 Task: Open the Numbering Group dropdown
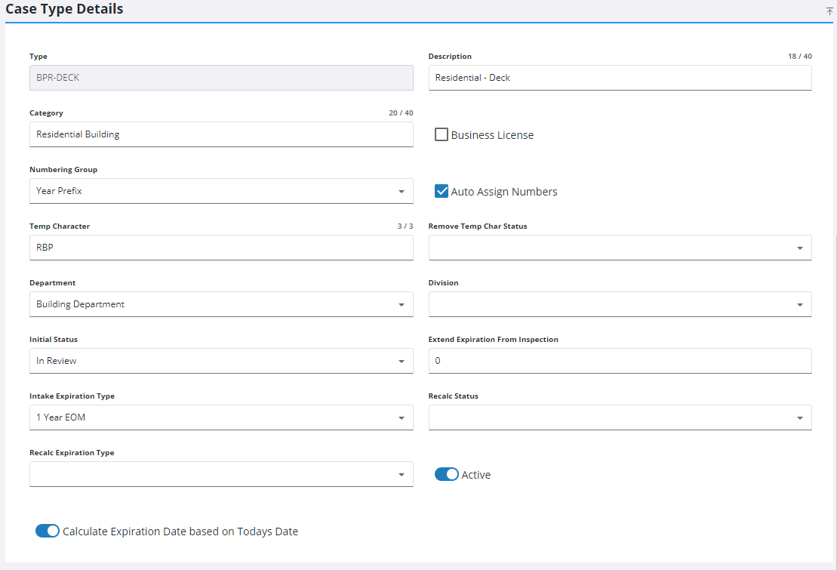(x=221, y=191)
